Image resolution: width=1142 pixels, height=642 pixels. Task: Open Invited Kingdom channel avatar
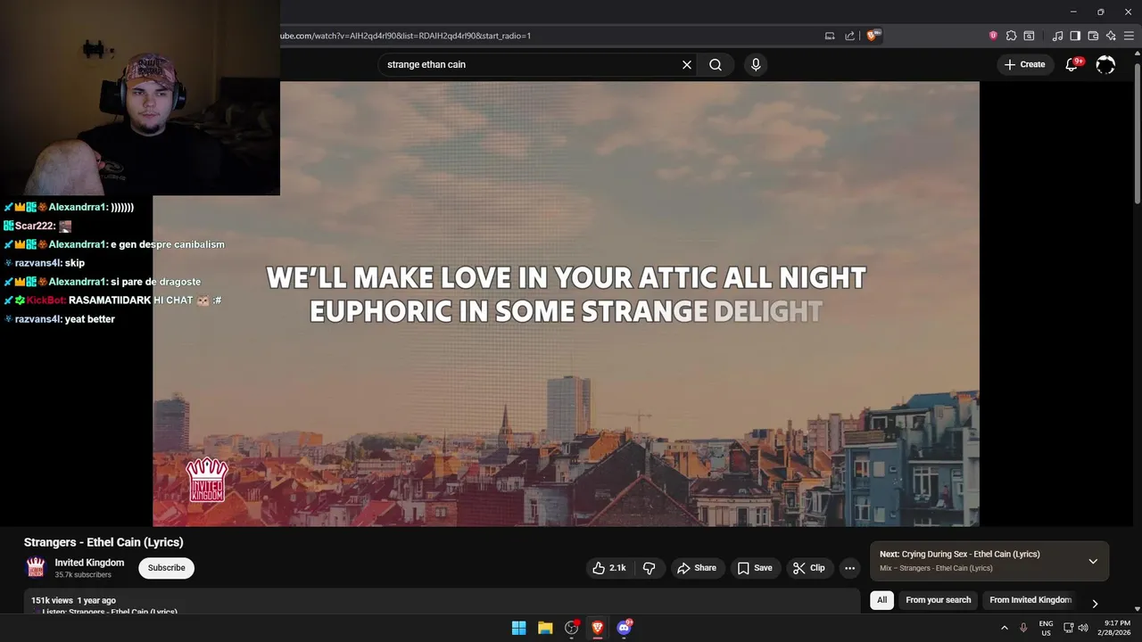click(36, 568)
